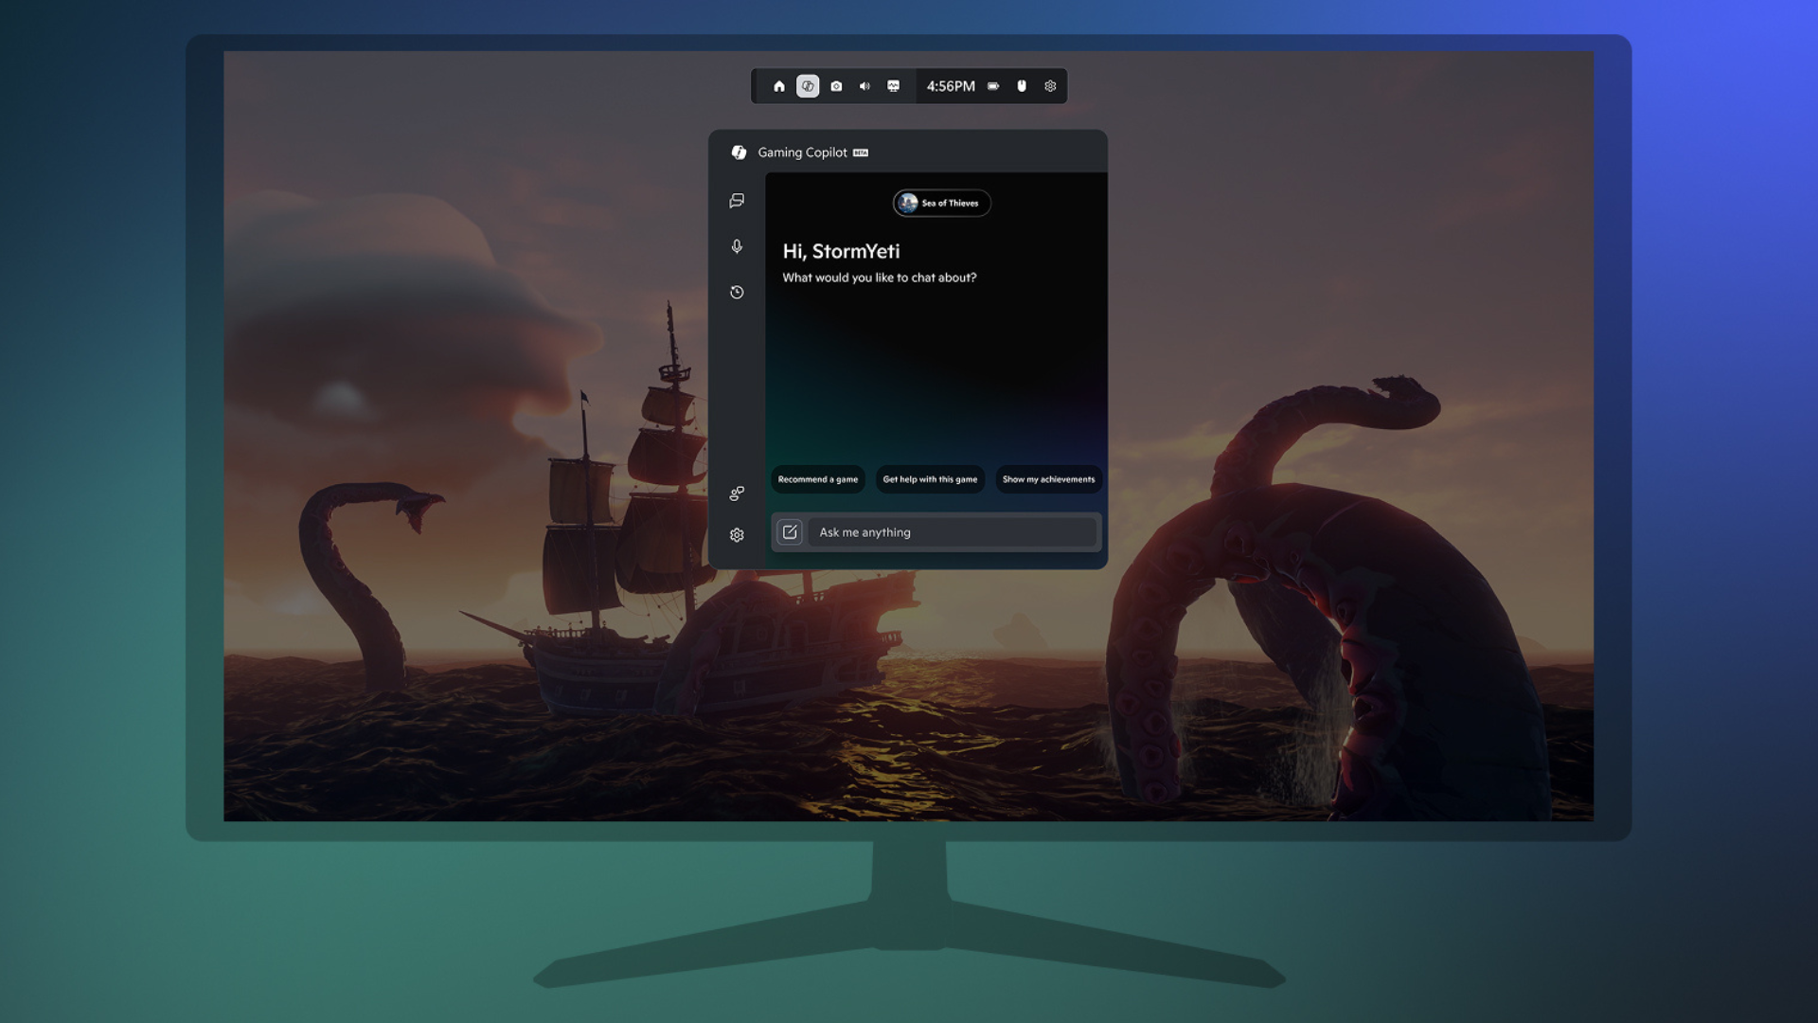Switch to the chat panel in Copilot sidebar
Image resolution: width=1818 pixels, height=1023 pixels.
point(736,201)
